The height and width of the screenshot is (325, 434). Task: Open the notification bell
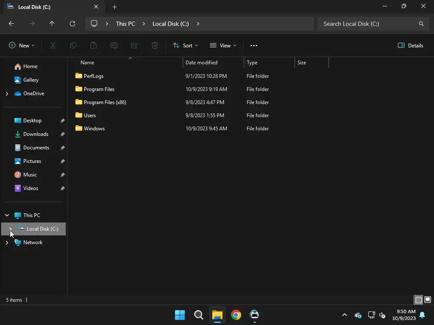click(423, 315)
